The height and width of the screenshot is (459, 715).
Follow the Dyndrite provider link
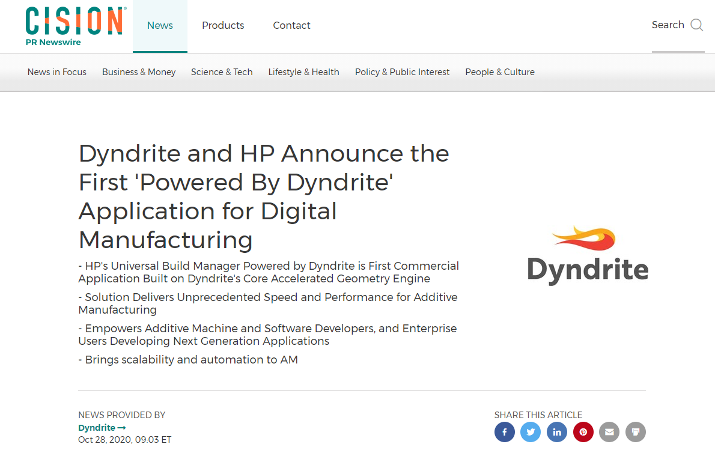tap(102, 427)
